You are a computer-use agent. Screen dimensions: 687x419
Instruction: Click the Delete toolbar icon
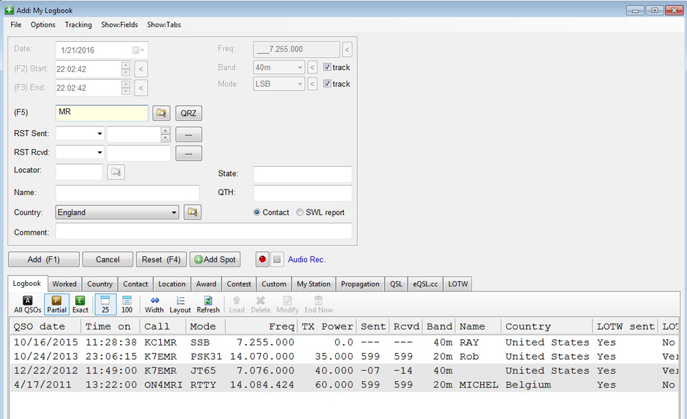(x=260, y=304)
